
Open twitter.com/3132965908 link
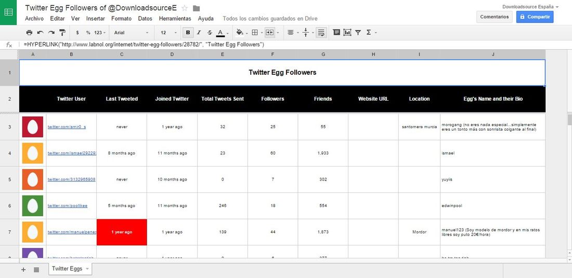[x=72, y=180]
